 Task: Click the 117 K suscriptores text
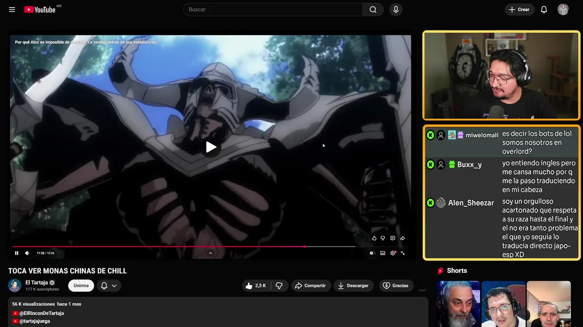click(42, 289)
